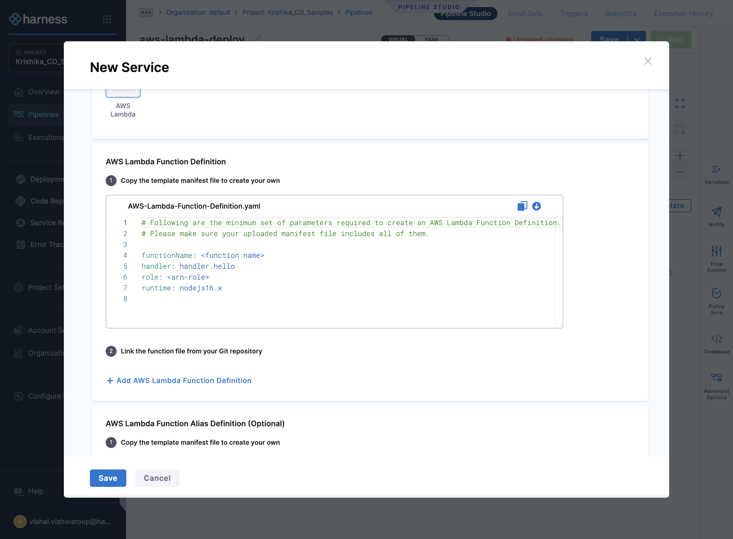The width and height of the screenshot is (733, 539).
Task: Open the Project selector Krishika_CD_S
Action: (36, 58)
